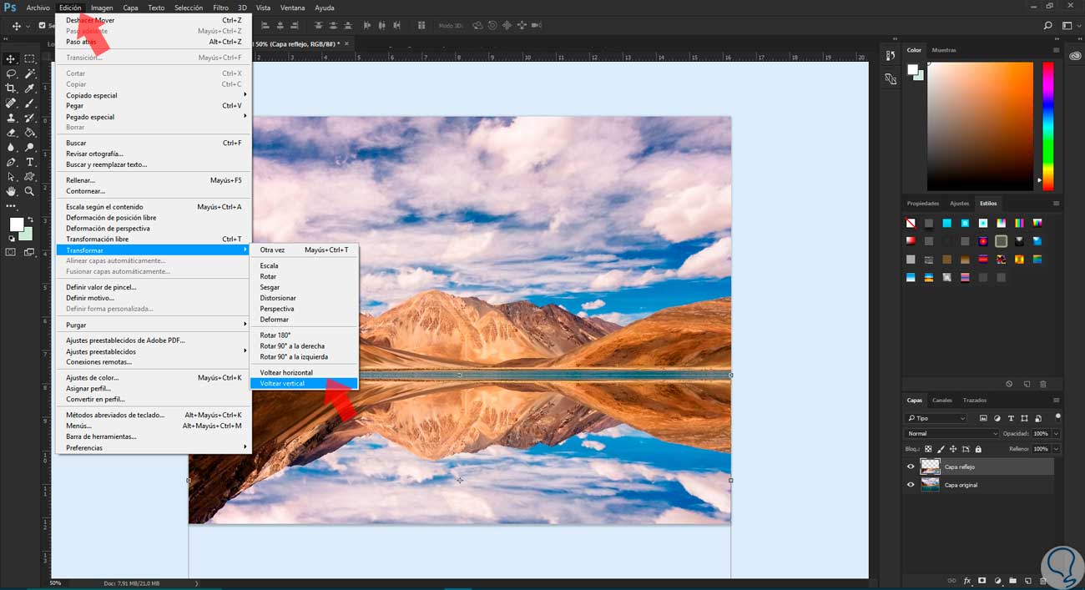Select the Clone Stamp tool
The height and width of the screenshot is (590, 1085).
coord(12,118)
